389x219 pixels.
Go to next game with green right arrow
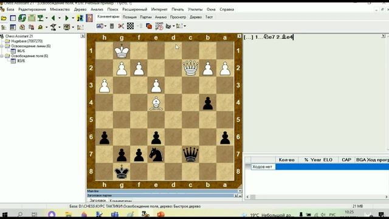[67, 18]
